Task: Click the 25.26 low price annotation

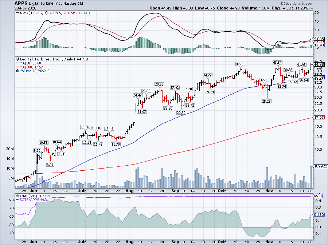Action: click(266, 101)
